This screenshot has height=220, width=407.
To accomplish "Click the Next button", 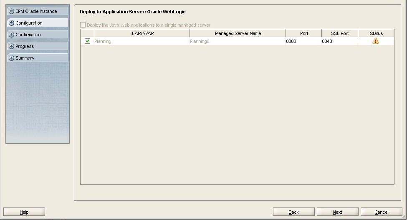I will [x=337, y=212].
